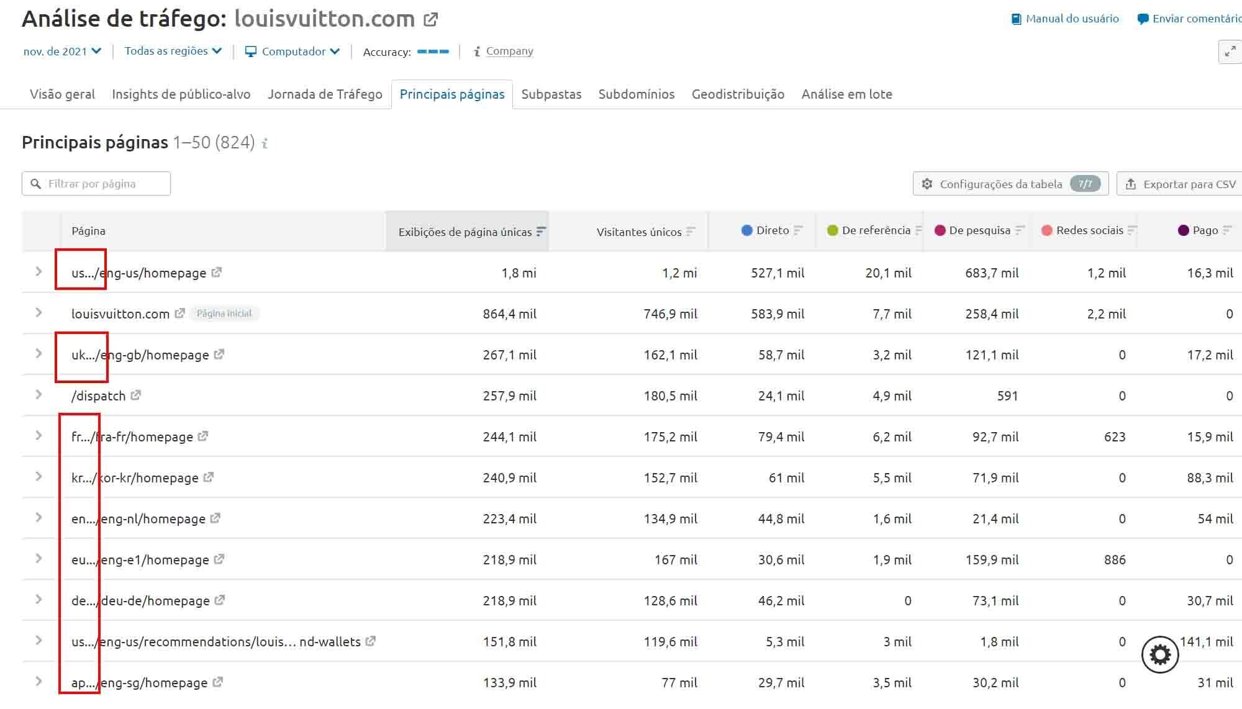Click the Filtrar por página input
1242x709 pixels.
pyautogui.click(x=96, y=184)
